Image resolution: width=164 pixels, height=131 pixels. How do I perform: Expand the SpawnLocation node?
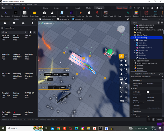coord(133,61)
